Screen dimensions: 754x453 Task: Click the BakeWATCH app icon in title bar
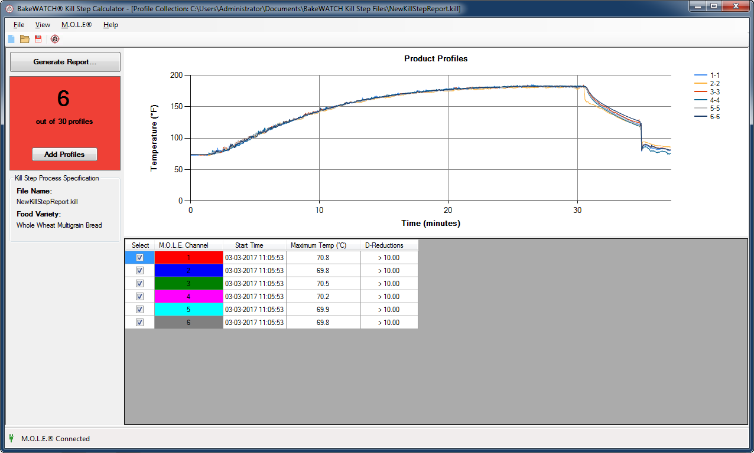point(9,9)
